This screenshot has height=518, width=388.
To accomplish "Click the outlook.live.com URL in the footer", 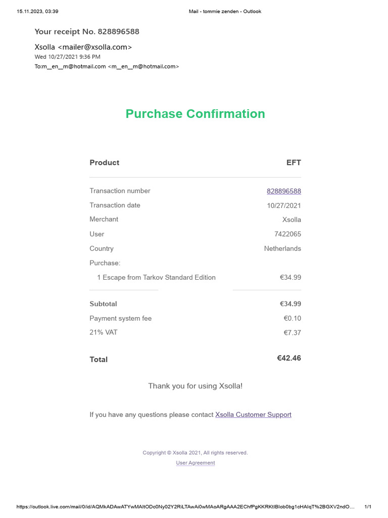I will (x=185, y=506).
